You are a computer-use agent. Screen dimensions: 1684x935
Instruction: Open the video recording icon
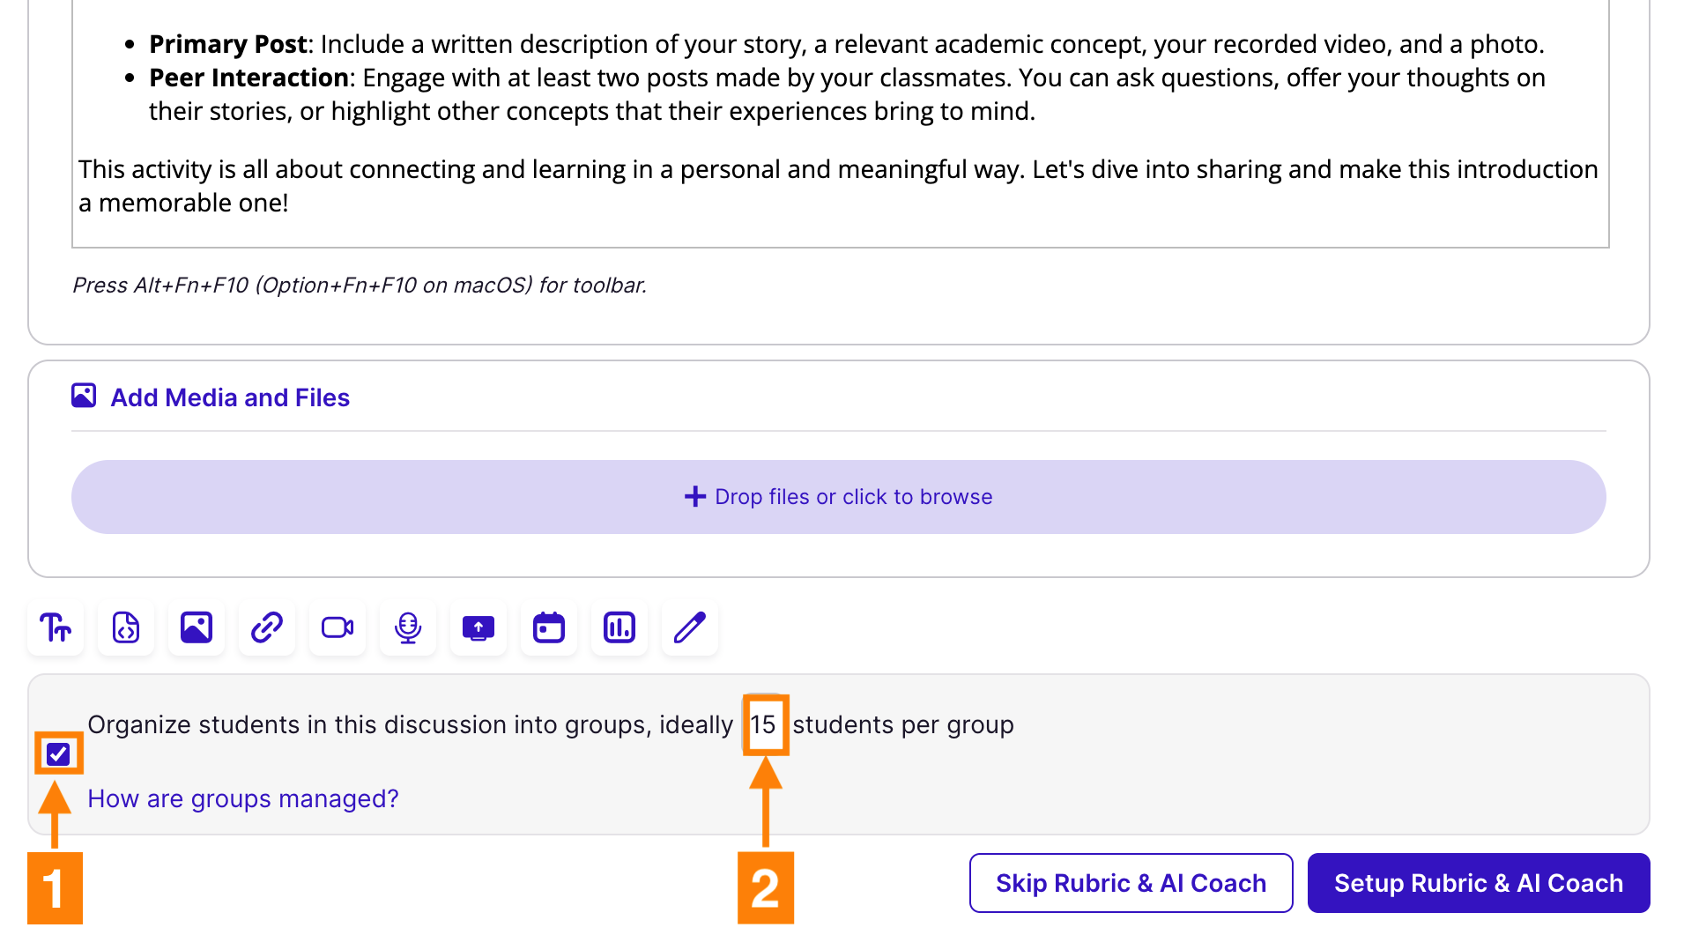click(337, 627)
